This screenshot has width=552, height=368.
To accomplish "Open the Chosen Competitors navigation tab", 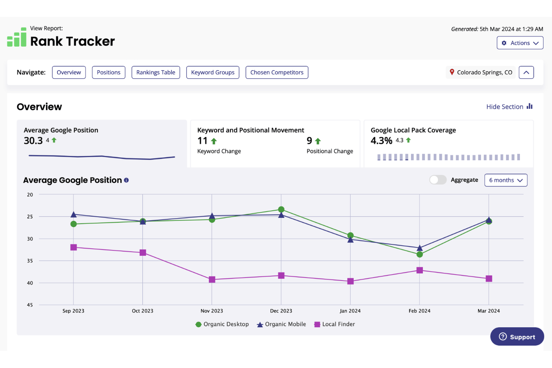I will coord(277,72).
